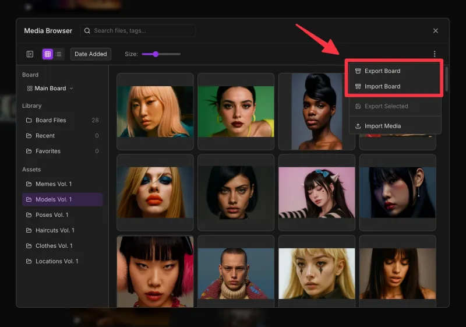
Task: Select the pink-haired elf girl thumbnail
Action: point(316,192)
